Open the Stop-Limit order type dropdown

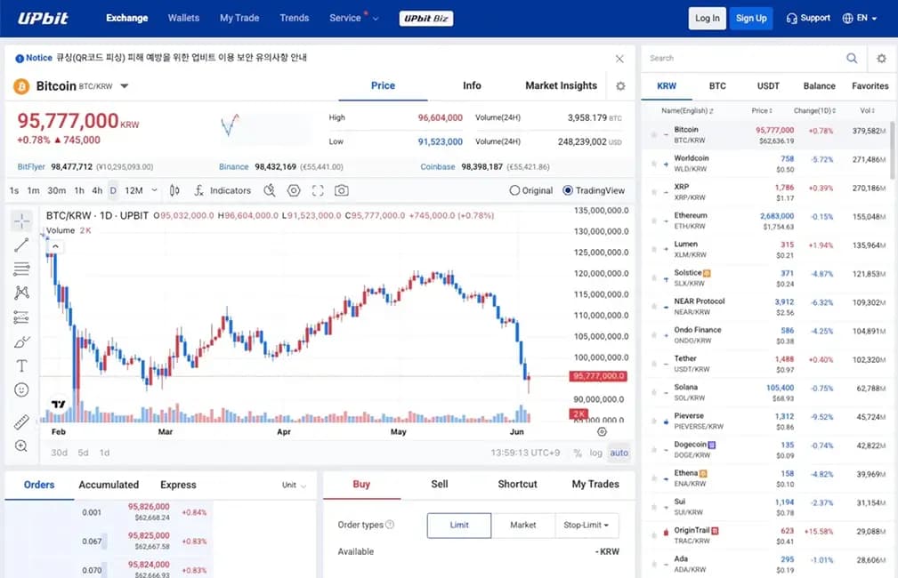point(587,526)
